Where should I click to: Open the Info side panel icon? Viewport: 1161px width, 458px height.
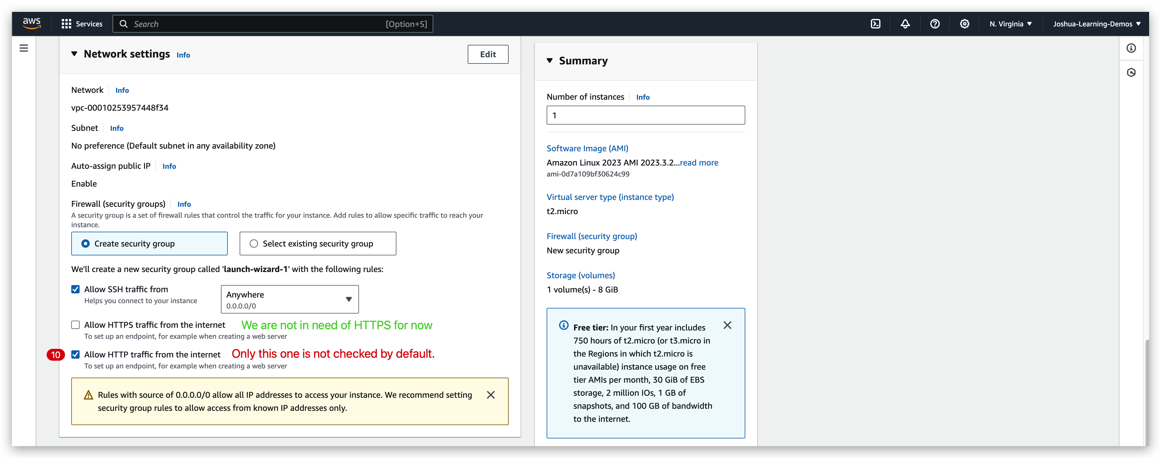tap(1131, 48)
